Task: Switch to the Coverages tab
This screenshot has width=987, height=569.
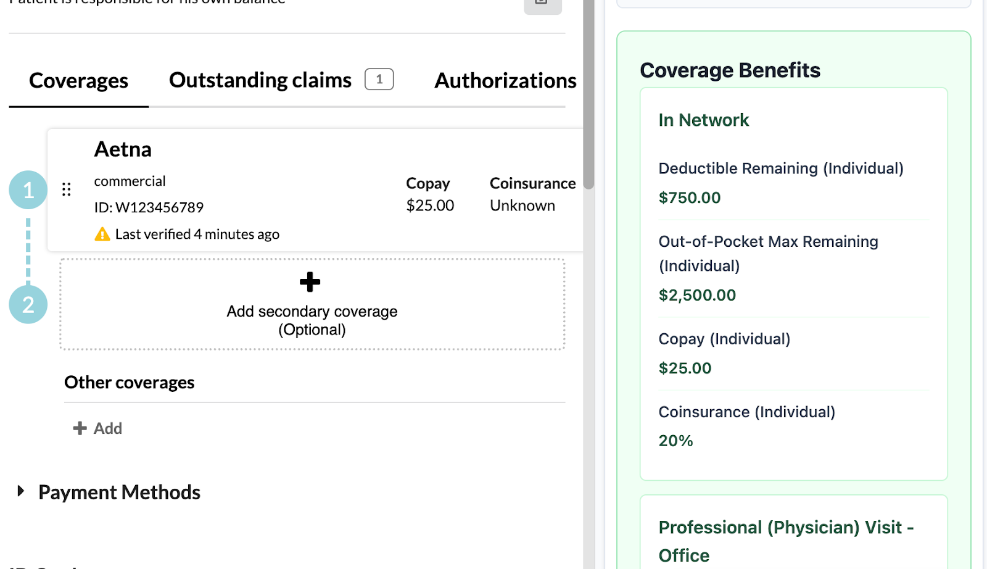Action: click(x=78, y=81)
